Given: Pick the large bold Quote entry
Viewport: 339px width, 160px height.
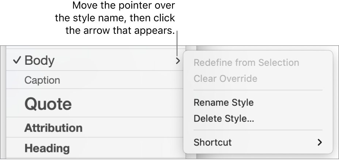Looking at the screenshot, I should pos(48,104).
